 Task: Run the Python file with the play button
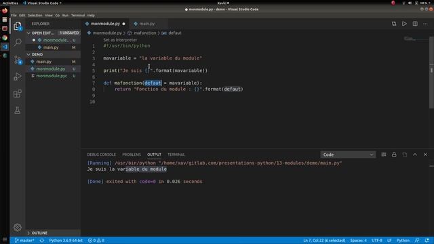404,24
